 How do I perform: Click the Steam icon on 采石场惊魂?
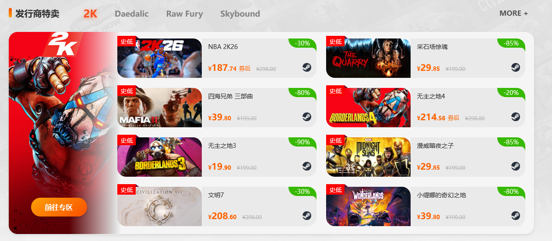point(515,67)
